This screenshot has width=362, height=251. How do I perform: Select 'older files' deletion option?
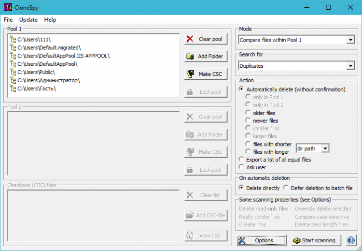pyautogui.click(x=249, y=113)
